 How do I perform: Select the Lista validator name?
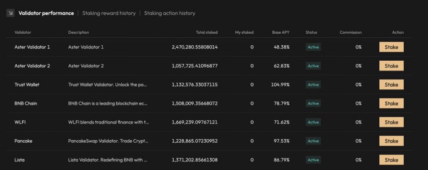pos(19,160)
